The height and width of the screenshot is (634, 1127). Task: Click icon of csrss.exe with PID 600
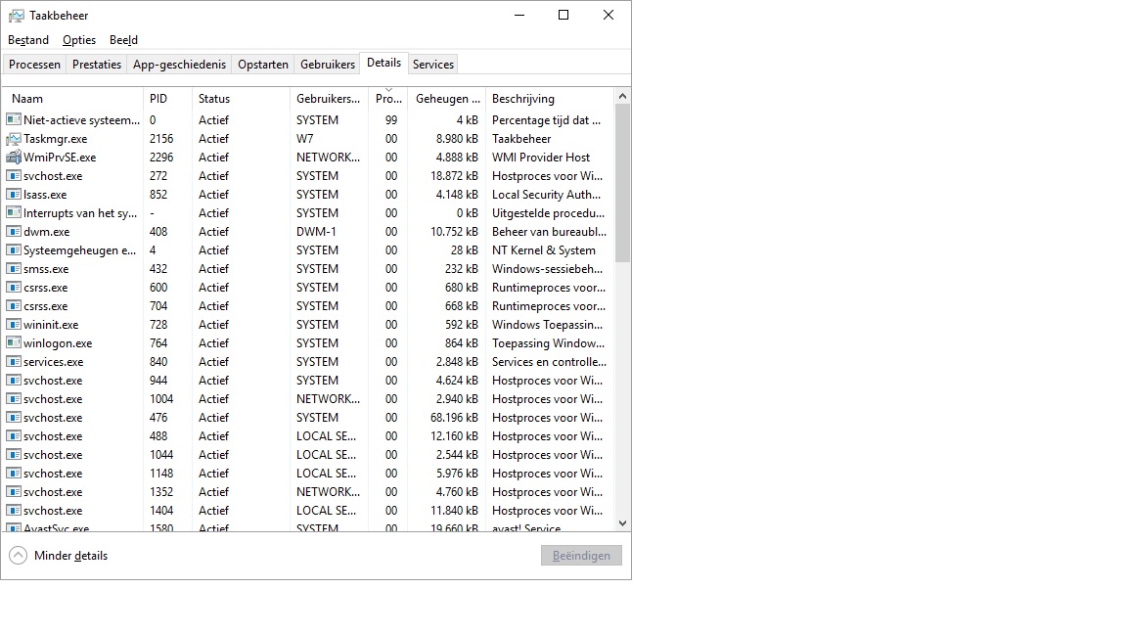14,288
